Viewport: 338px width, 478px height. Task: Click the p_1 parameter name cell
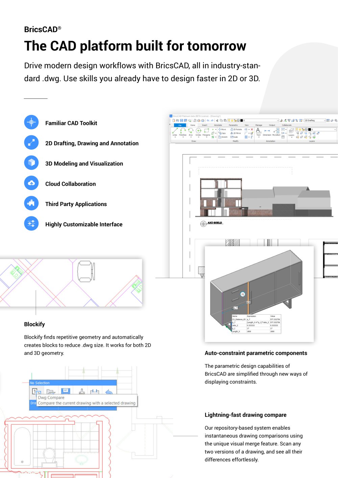[234, 328]
